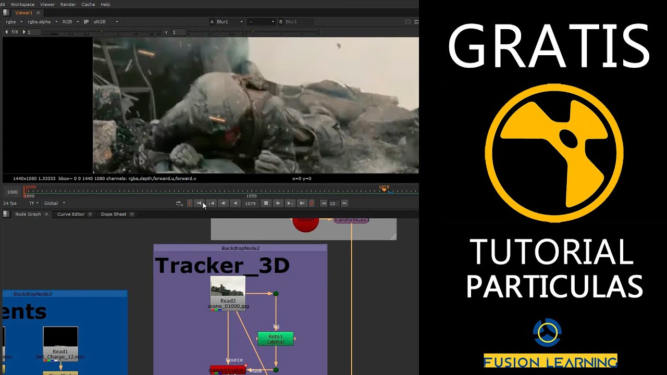This screenshot has height=375, width=667.
Task: Click the gamma Y slider
Action: tap(253, 32)
